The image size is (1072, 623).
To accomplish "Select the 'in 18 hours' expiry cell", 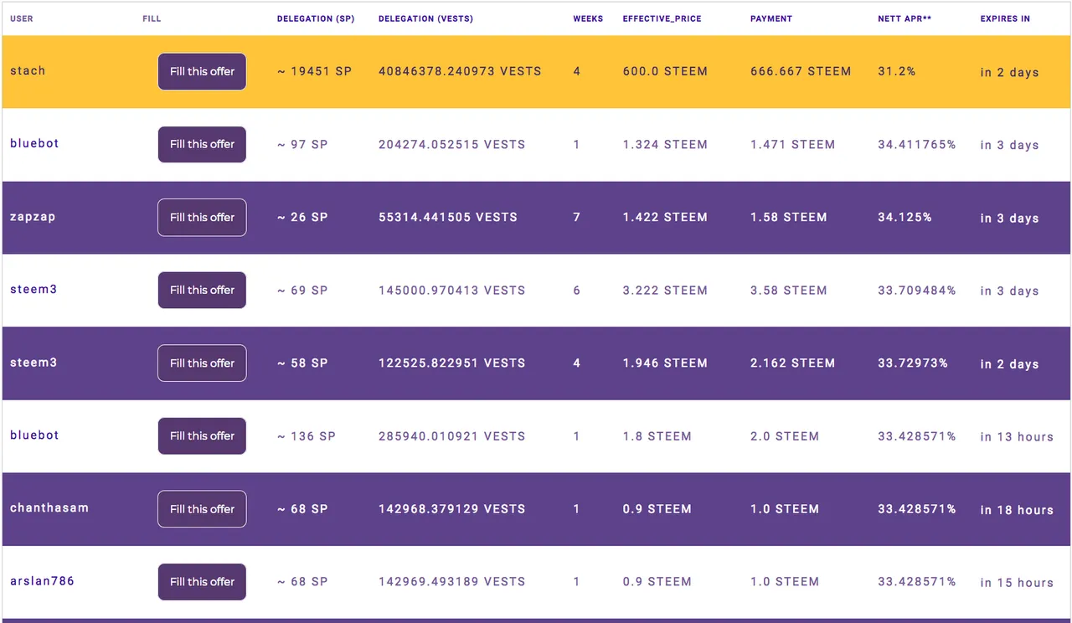I will tap(1017, 510).
